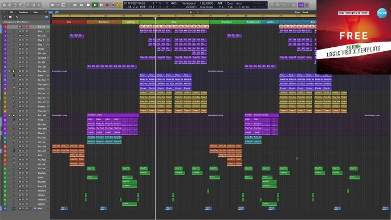
Task: Open the LCD display mode dropdown arrow
Action: 266,5
